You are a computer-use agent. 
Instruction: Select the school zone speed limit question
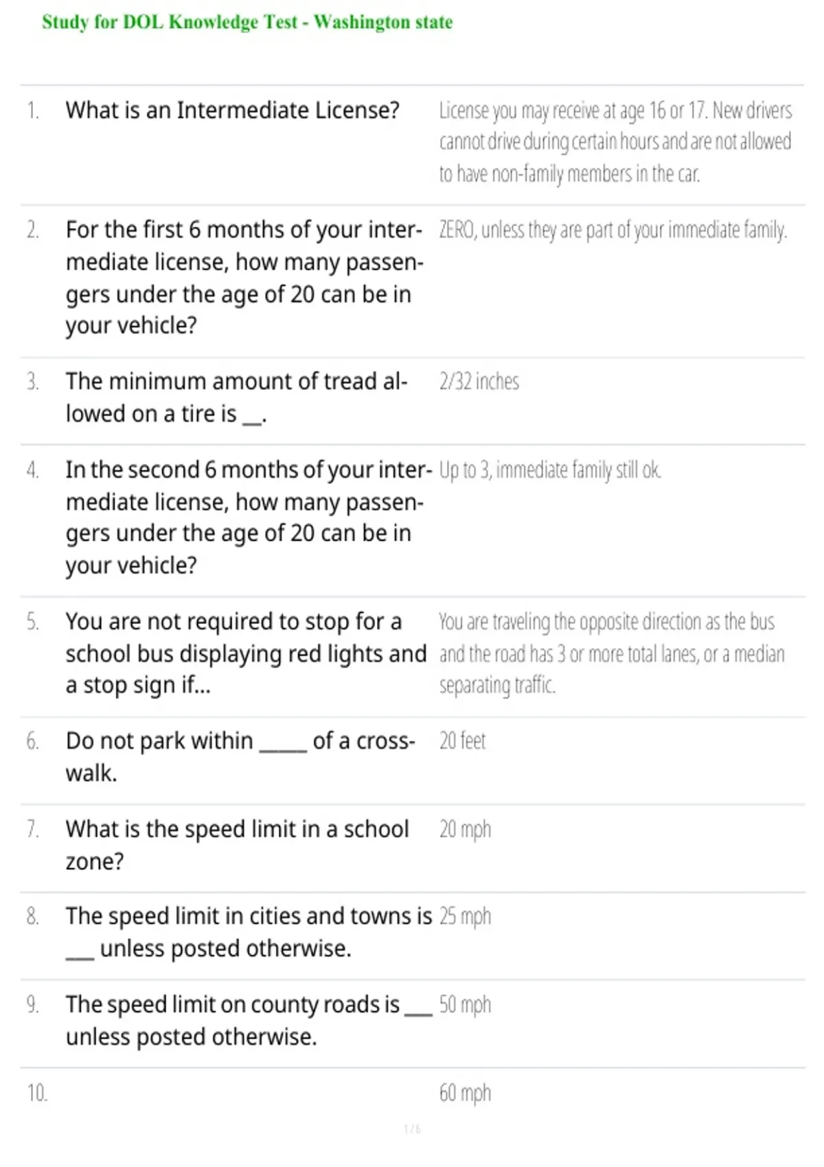click(x=238, y=845)
